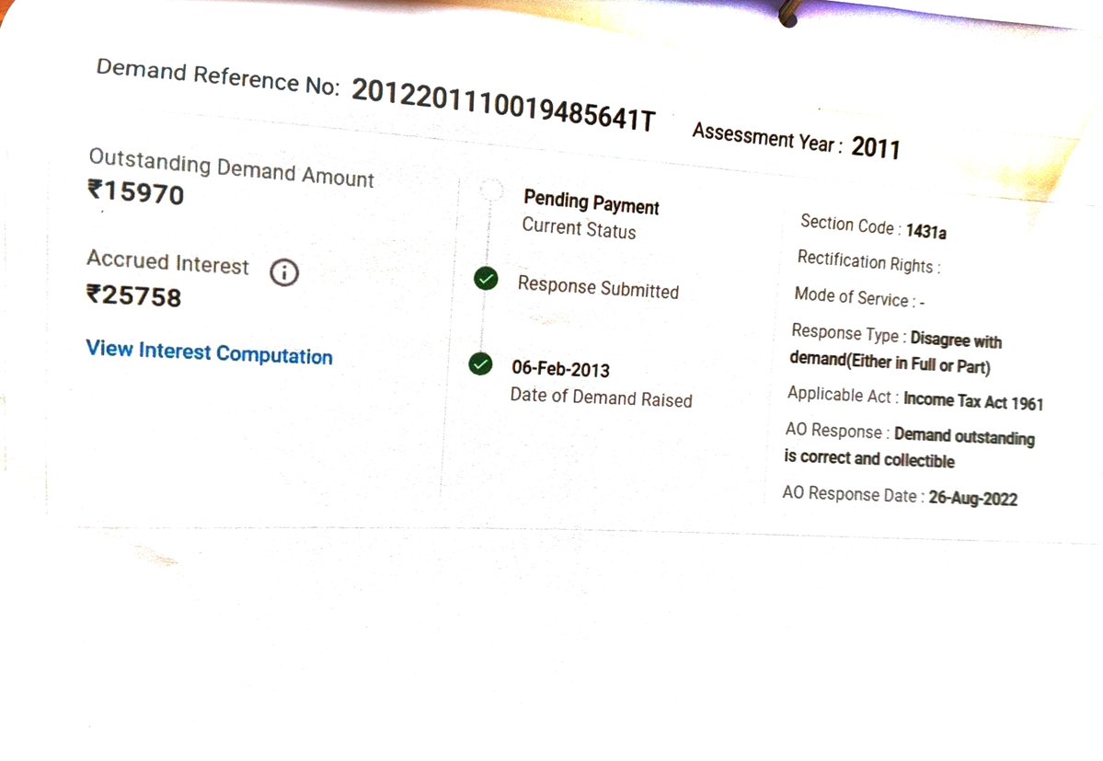Click the accrued interest value ₹25758
The width and height of the screenshot is (1103, 761).
[133, 295]
